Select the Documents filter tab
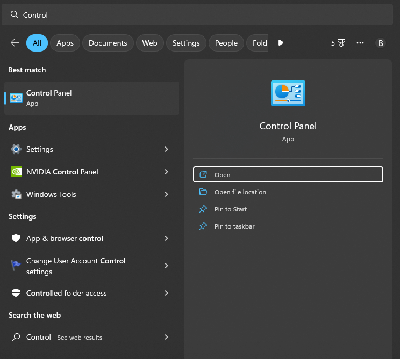 [108, 43]
